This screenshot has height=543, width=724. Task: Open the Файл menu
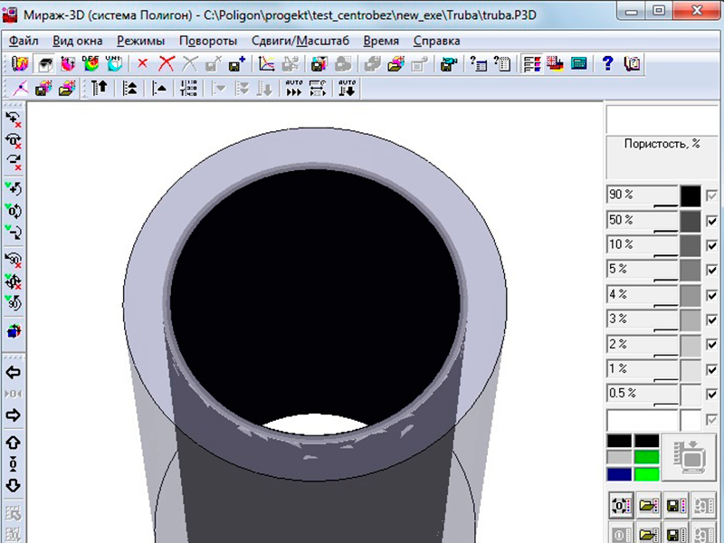pyautogui.click(x=24, y=41)
